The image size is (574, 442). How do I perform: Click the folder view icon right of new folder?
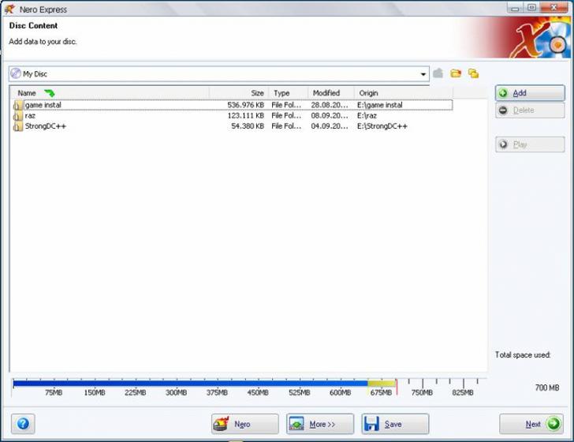pos(473,73)
